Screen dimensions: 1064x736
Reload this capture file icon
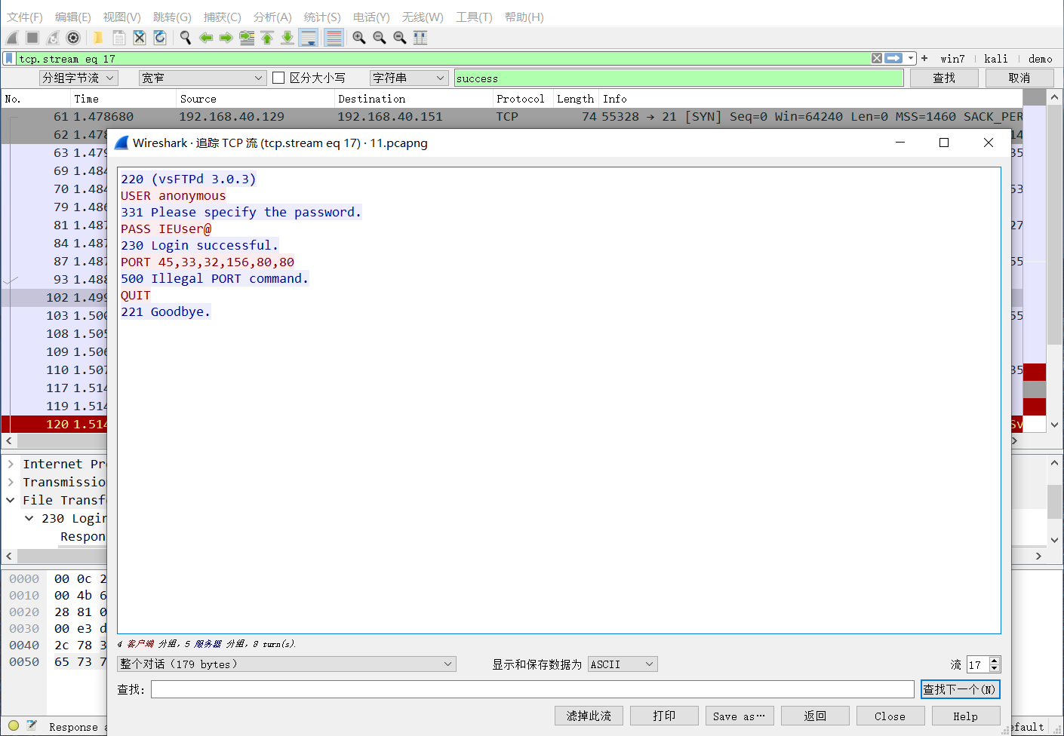coord(160,38)
